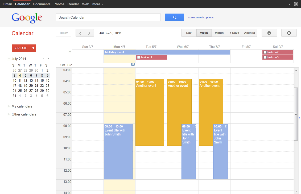Tick the checkbox for task no3
This screenshot has height=194, width=301.
point(265,57)
